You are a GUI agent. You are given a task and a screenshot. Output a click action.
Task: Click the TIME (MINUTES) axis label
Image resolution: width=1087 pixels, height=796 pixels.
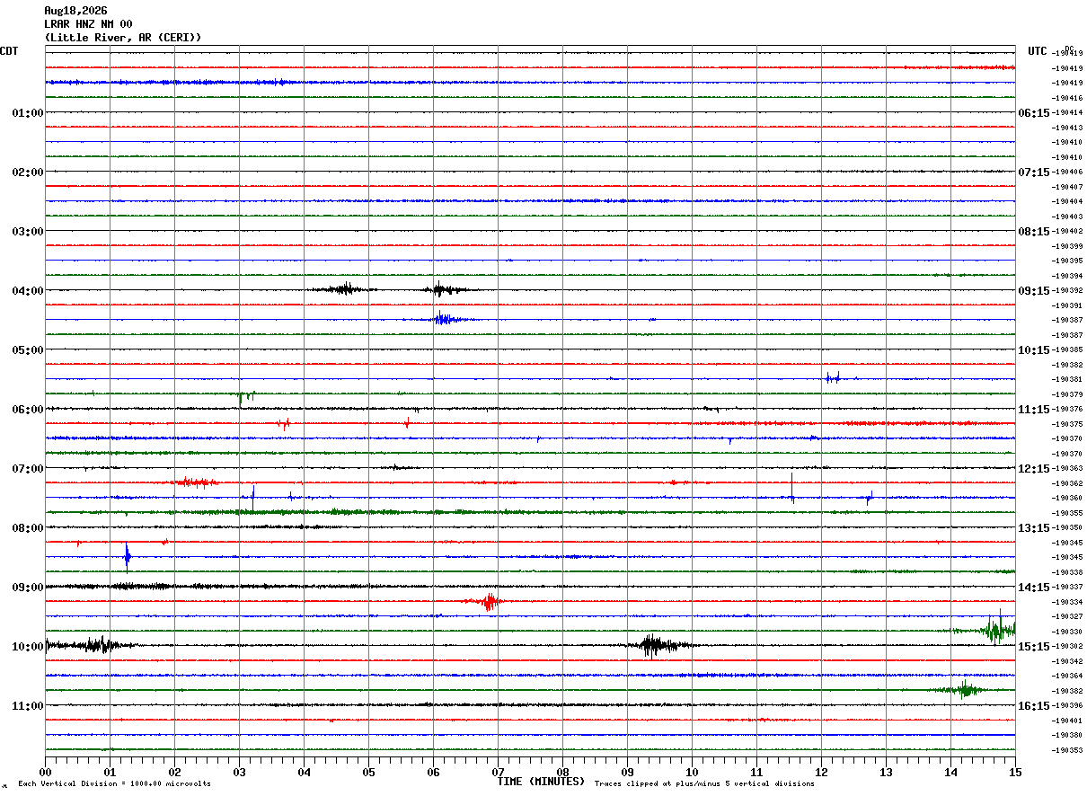pyautogui.click(x=541, y=782)
